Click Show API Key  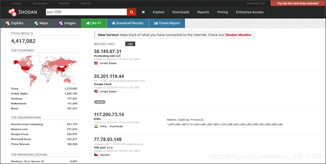256,3
